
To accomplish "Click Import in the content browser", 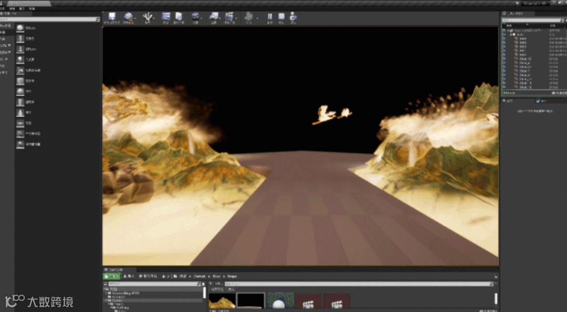I will coord(129,276).
